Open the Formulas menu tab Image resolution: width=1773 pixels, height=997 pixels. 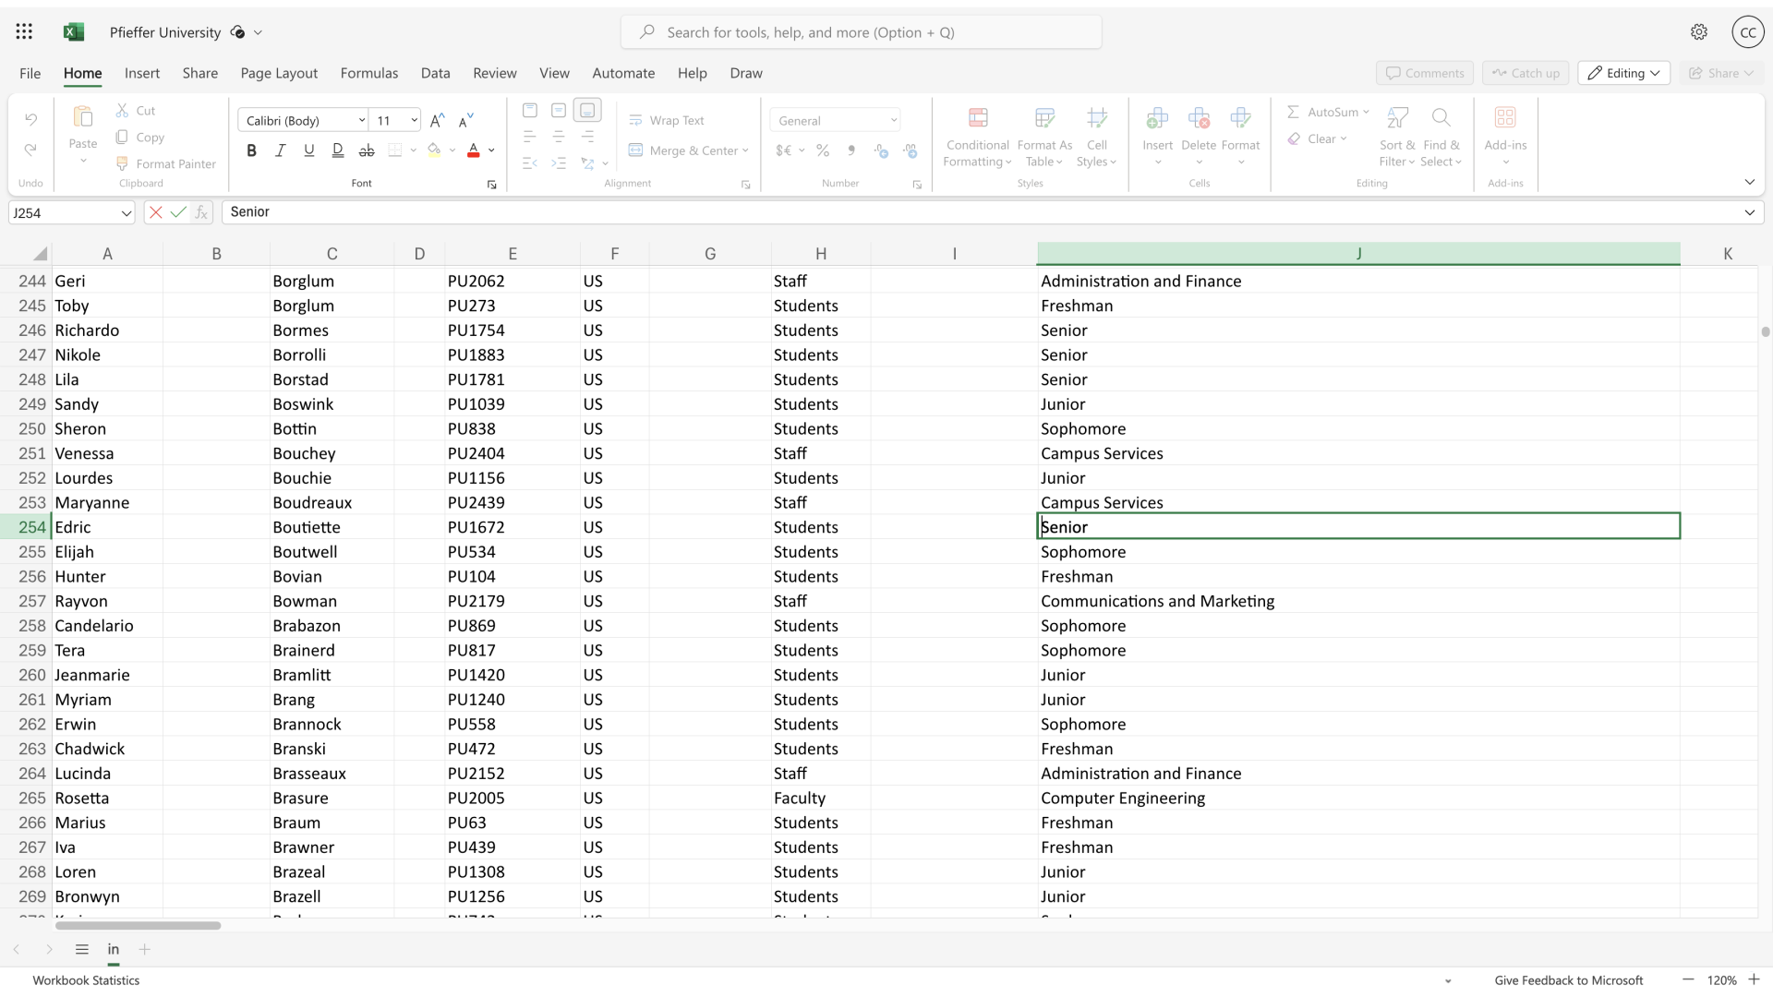pos(369,73)
